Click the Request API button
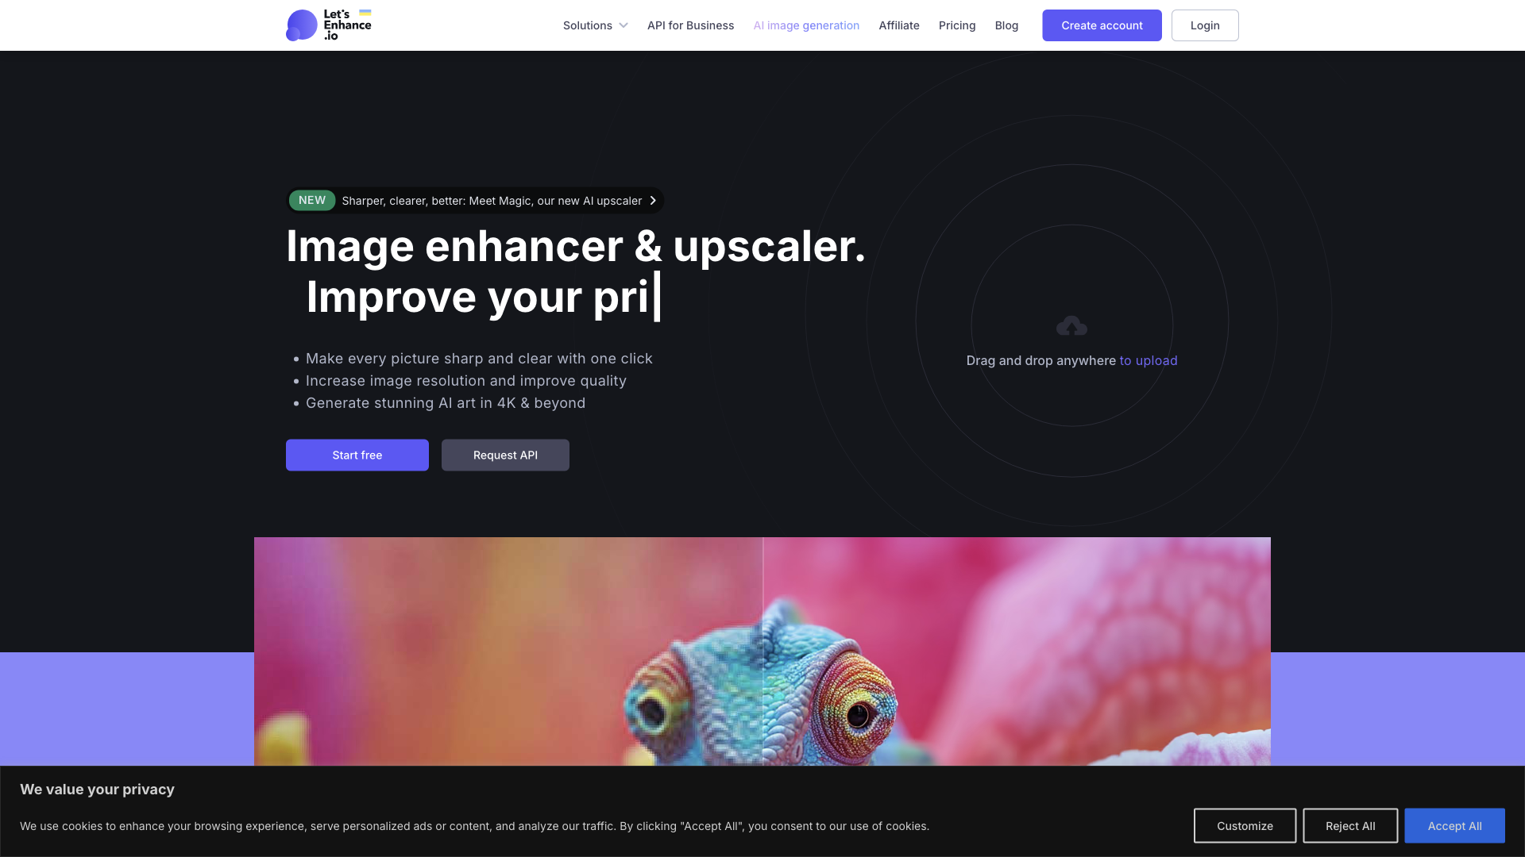This screenshot has width=1525, height=857. click(505, 454)
